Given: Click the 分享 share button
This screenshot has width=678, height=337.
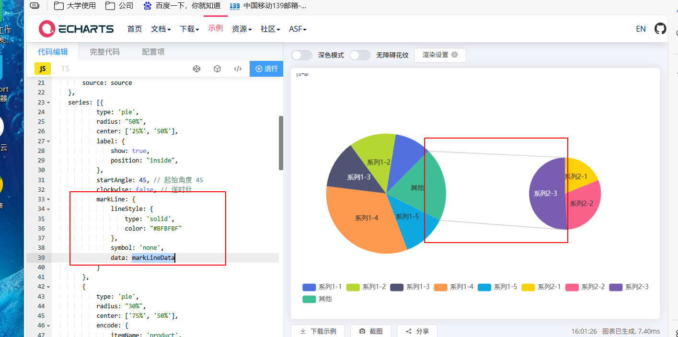Looking at the screenshot, I should pyautogui.click(x=417, y=331).
